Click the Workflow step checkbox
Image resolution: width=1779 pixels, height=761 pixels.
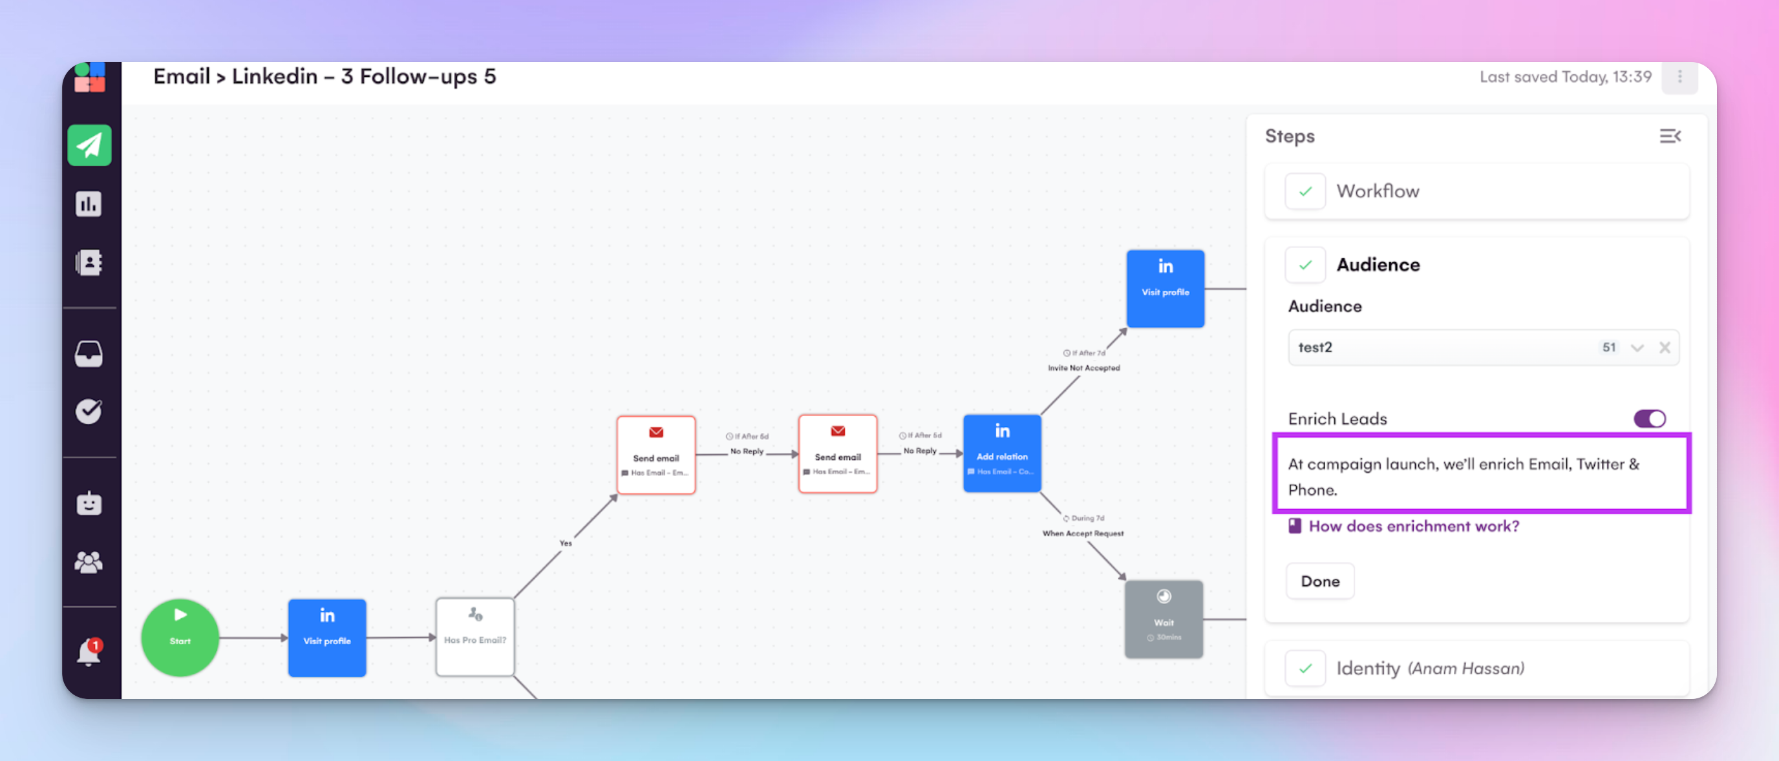(x=1305, y=191)
